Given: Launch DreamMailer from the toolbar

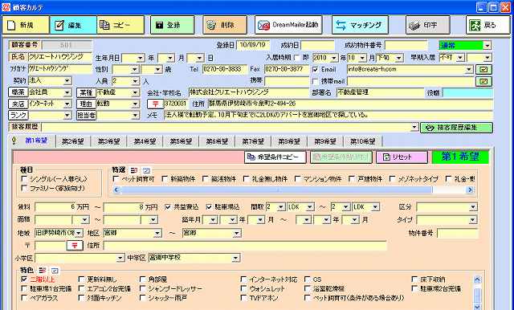Looking at the screenshot, I should pos(288,25).
